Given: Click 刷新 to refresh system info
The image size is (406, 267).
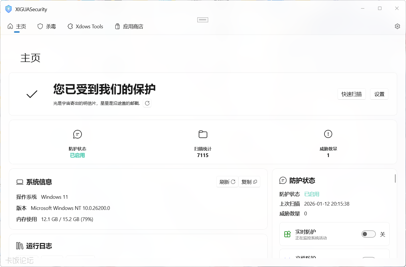Looking at the screenshot, I should pos(227,182).
